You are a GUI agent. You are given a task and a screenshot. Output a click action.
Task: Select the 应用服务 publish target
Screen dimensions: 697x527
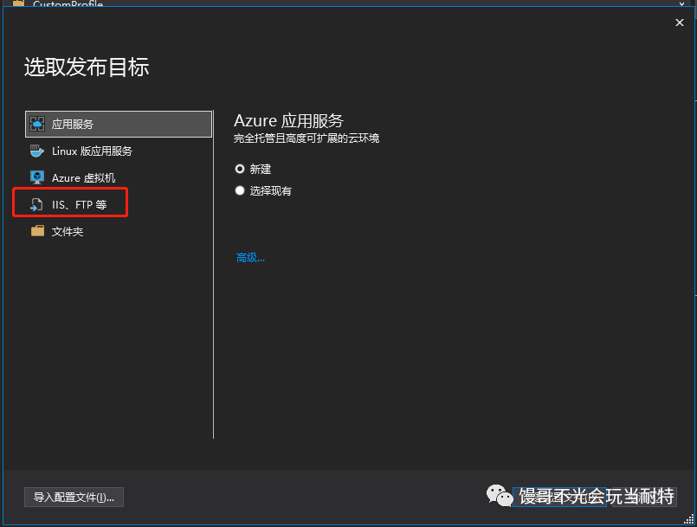(119, 124)
